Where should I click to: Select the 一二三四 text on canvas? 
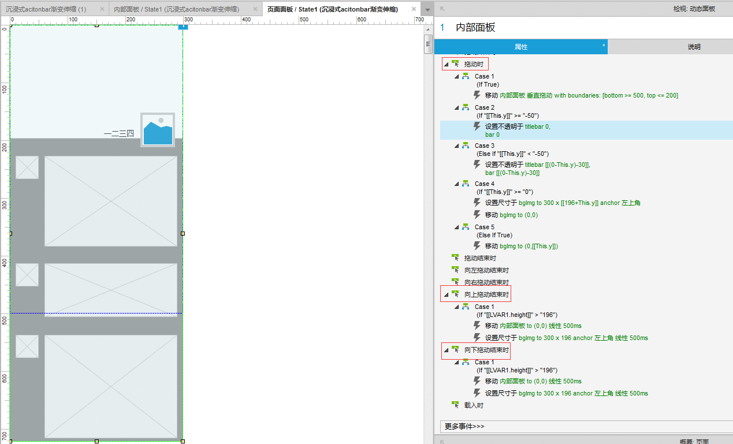tap(119, 133)
